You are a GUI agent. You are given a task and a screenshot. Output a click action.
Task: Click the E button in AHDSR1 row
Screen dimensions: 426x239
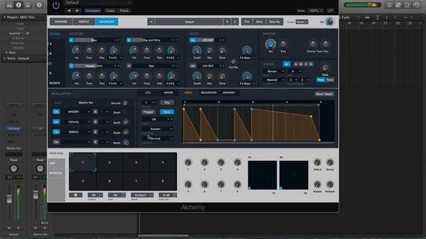[95, 112]
